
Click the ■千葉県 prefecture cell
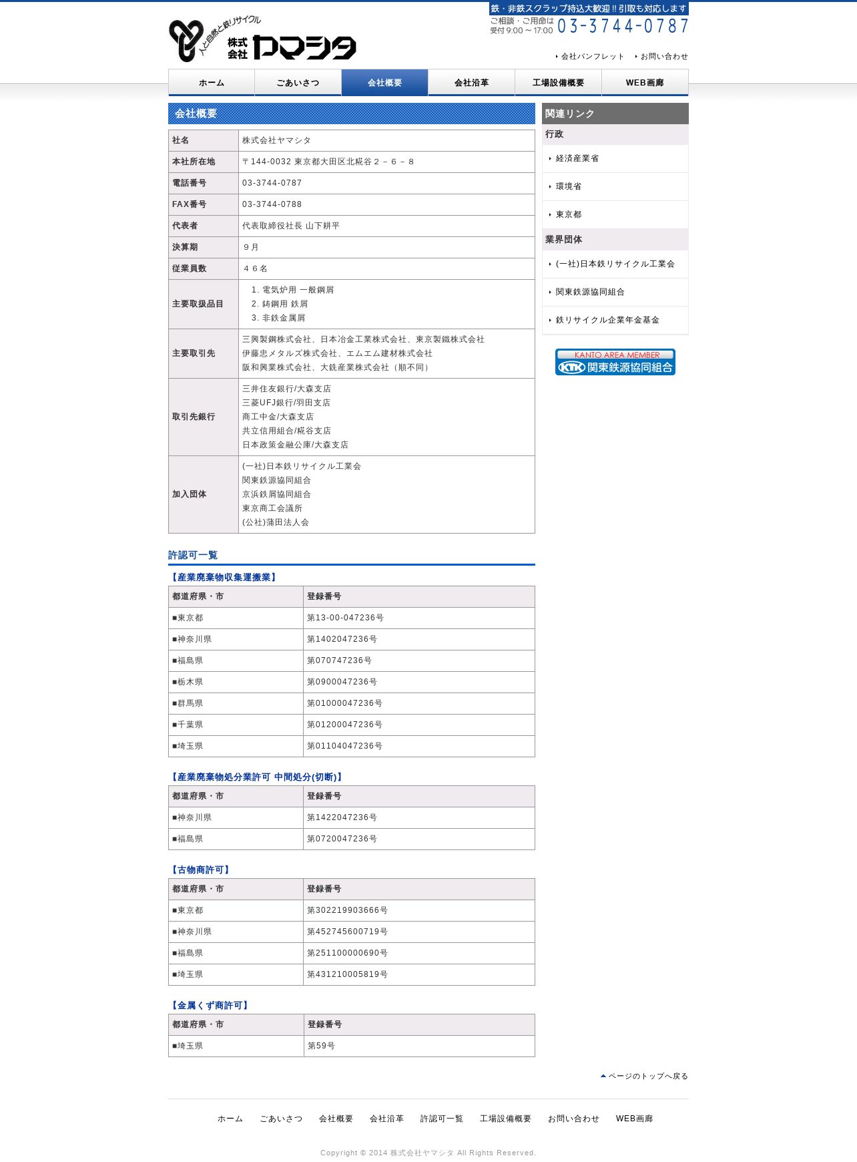pos(236,725)
